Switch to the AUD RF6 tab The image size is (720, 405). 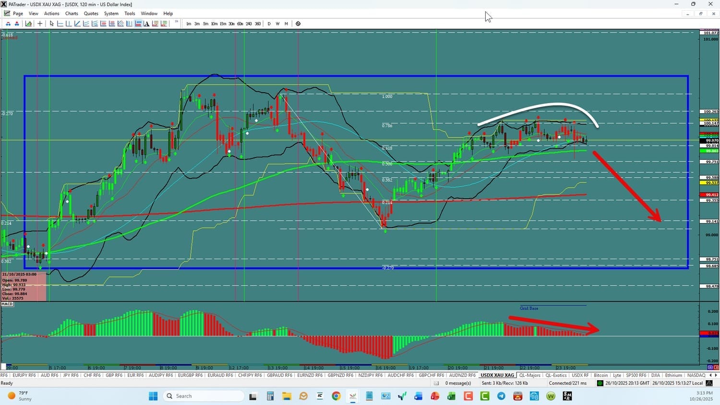(49, 375)
